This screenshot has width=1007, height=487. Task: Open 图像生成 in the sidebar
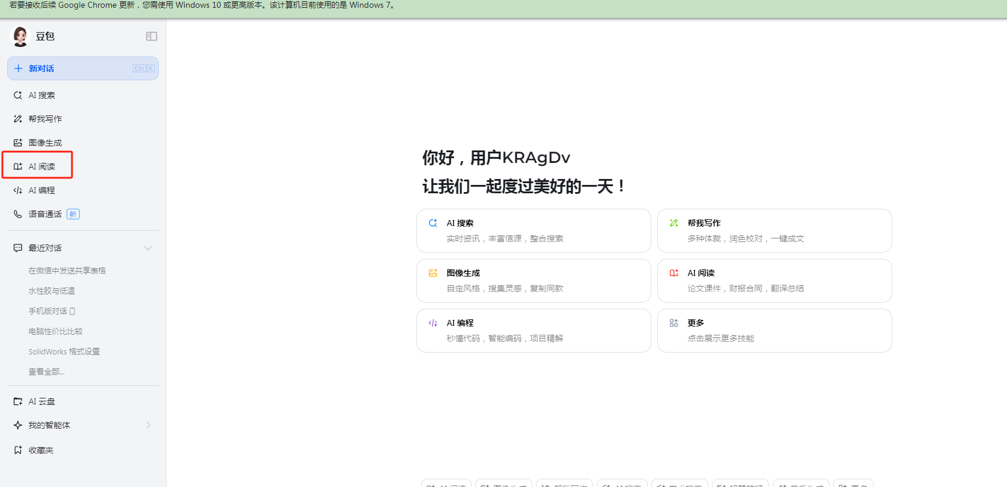point(83,143)
